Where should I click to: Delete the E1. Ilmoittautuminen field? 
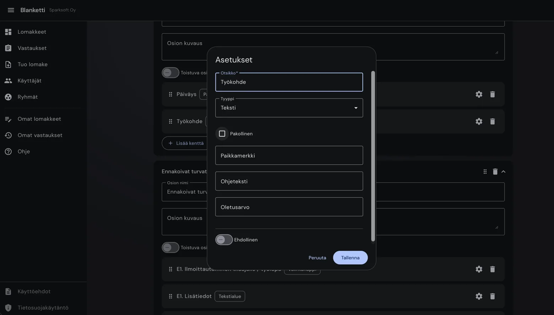point(492,269)
